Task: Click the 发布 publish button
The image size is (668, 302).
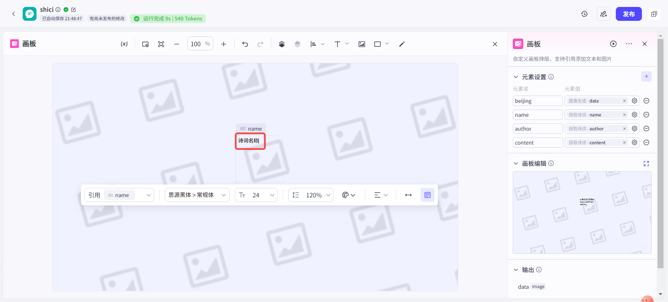Action: click(629, 14)
